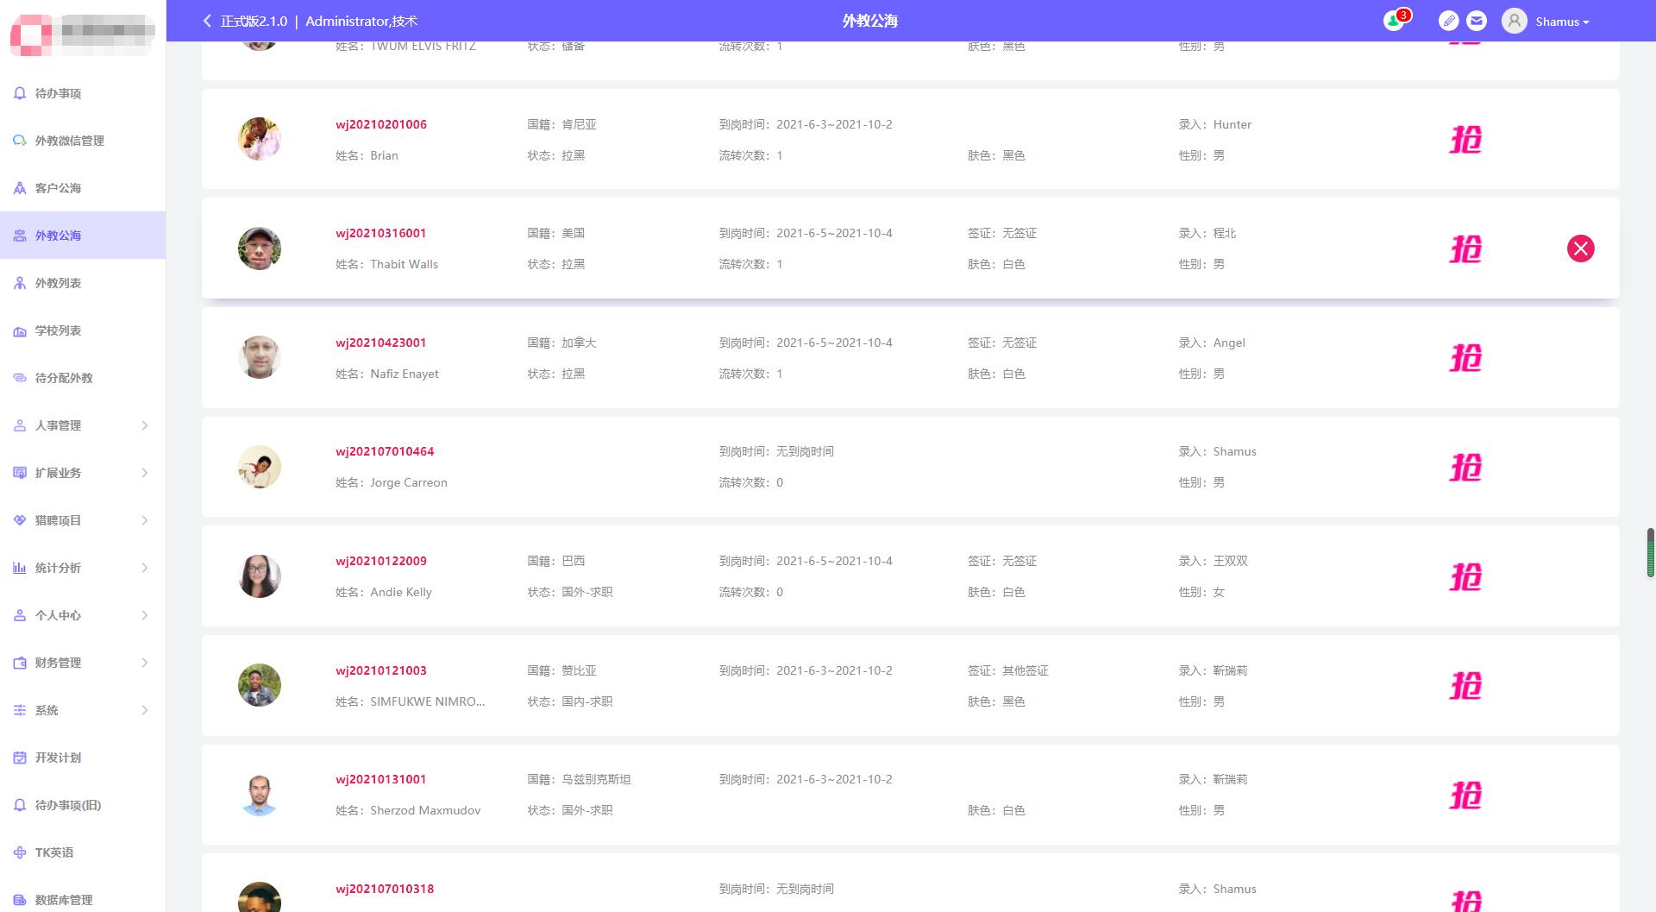Click Jorge Carreon's avatar photo
The image size is (1656, 912).
[260, 467]
